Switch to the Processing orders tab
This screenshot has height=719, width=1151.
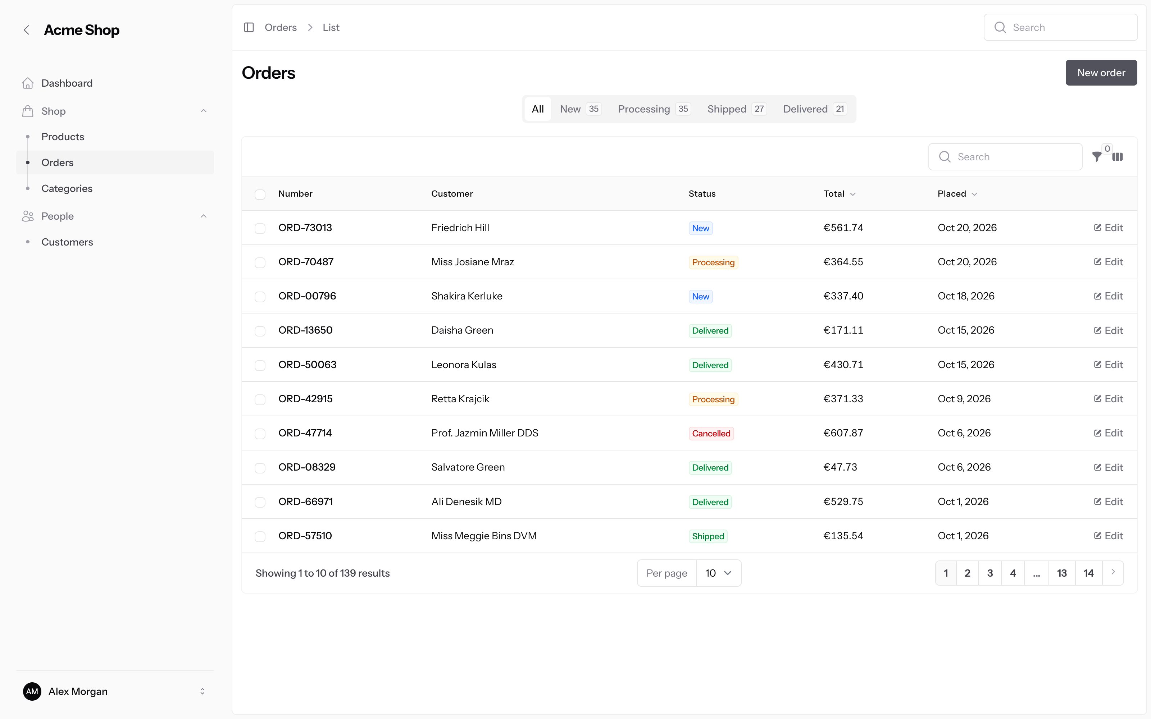coord(654,109)
